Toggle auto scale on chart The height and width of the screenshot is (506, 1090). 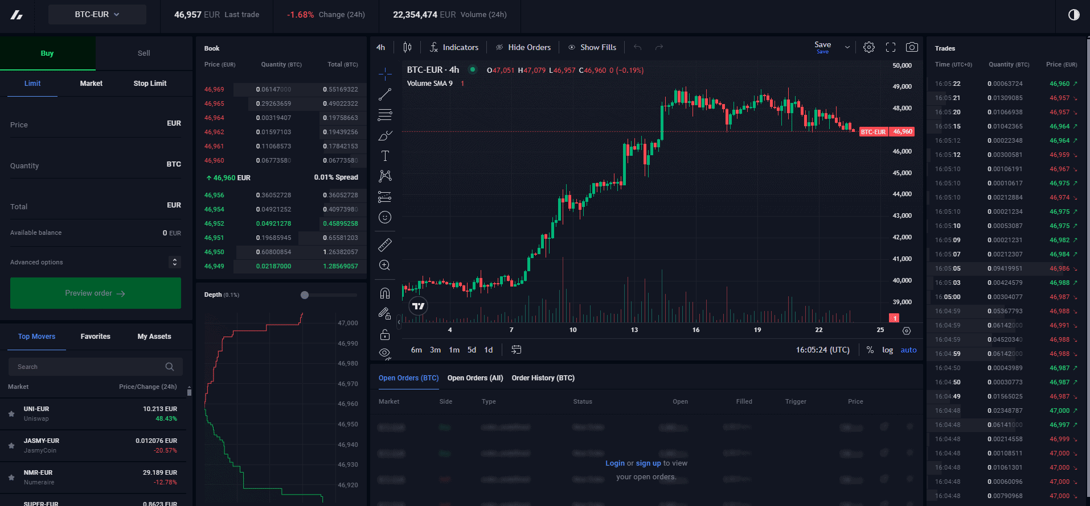click(909, 350)
